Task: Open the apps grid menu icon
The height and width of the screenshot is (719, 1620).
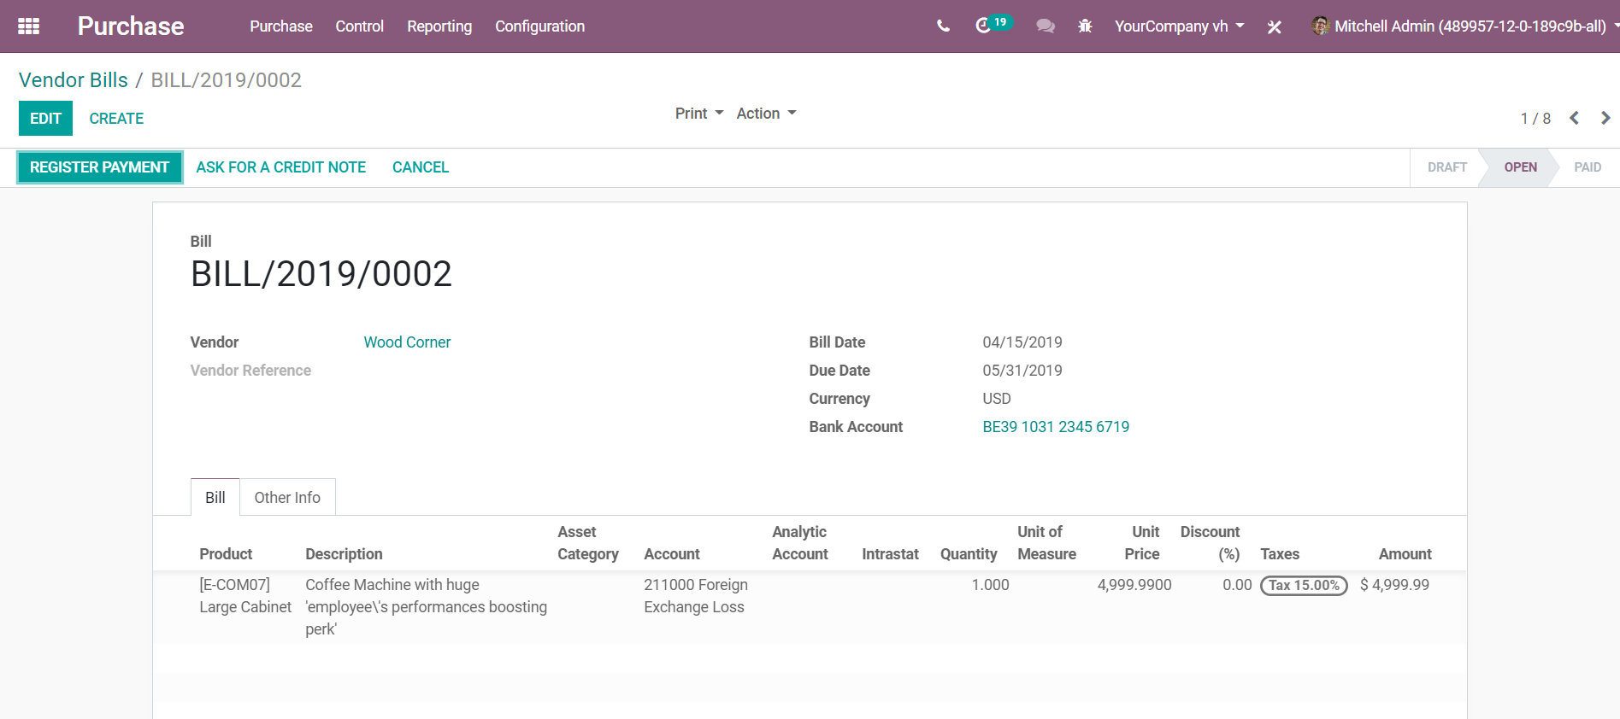Action: (x=28, y=26)
